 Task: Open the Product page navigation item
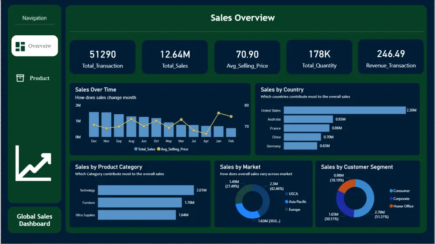click(x=33, y=78)
